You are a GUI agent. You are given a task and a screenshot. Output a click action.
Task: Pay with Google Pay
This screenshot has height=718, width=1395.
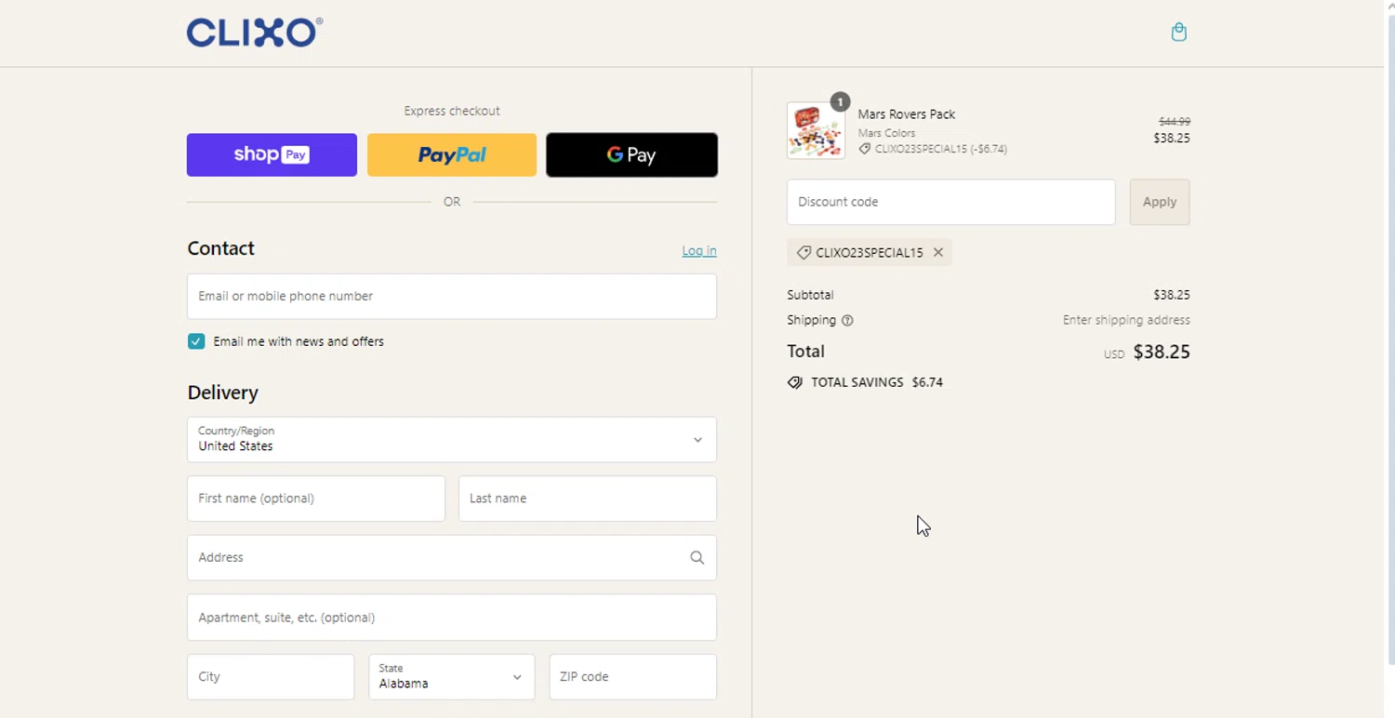(631, 154)
